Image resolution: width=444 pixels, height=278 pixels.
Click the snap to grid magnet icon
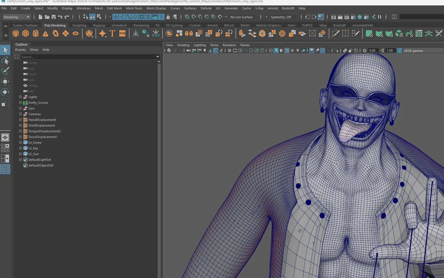115,17
